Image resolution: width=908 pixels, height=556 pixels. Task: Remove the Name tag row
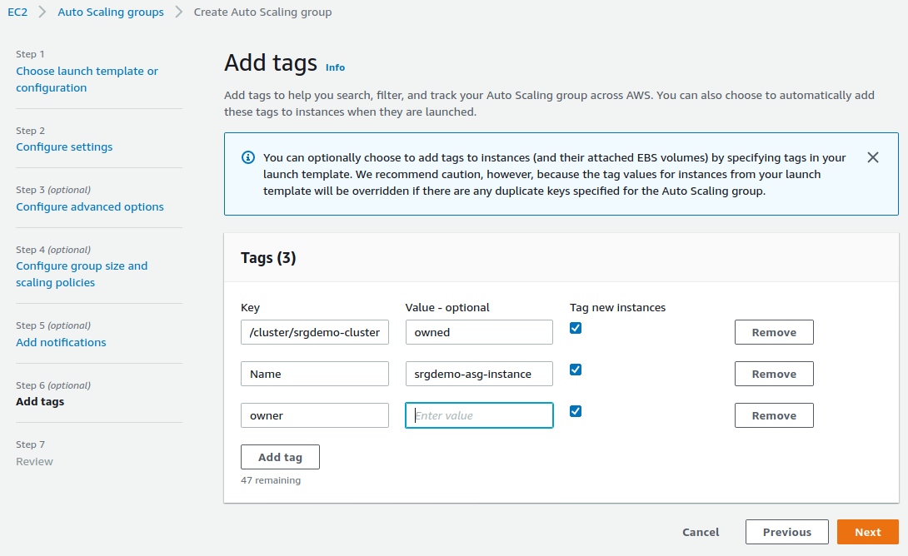(774, 374)
